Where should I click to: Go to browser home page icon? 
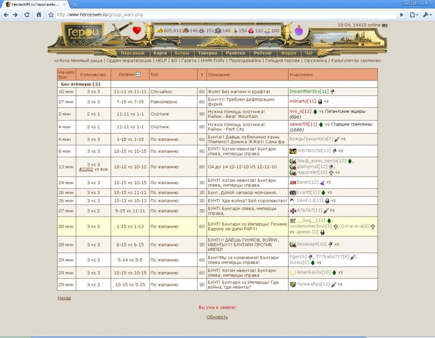[39, 14]
